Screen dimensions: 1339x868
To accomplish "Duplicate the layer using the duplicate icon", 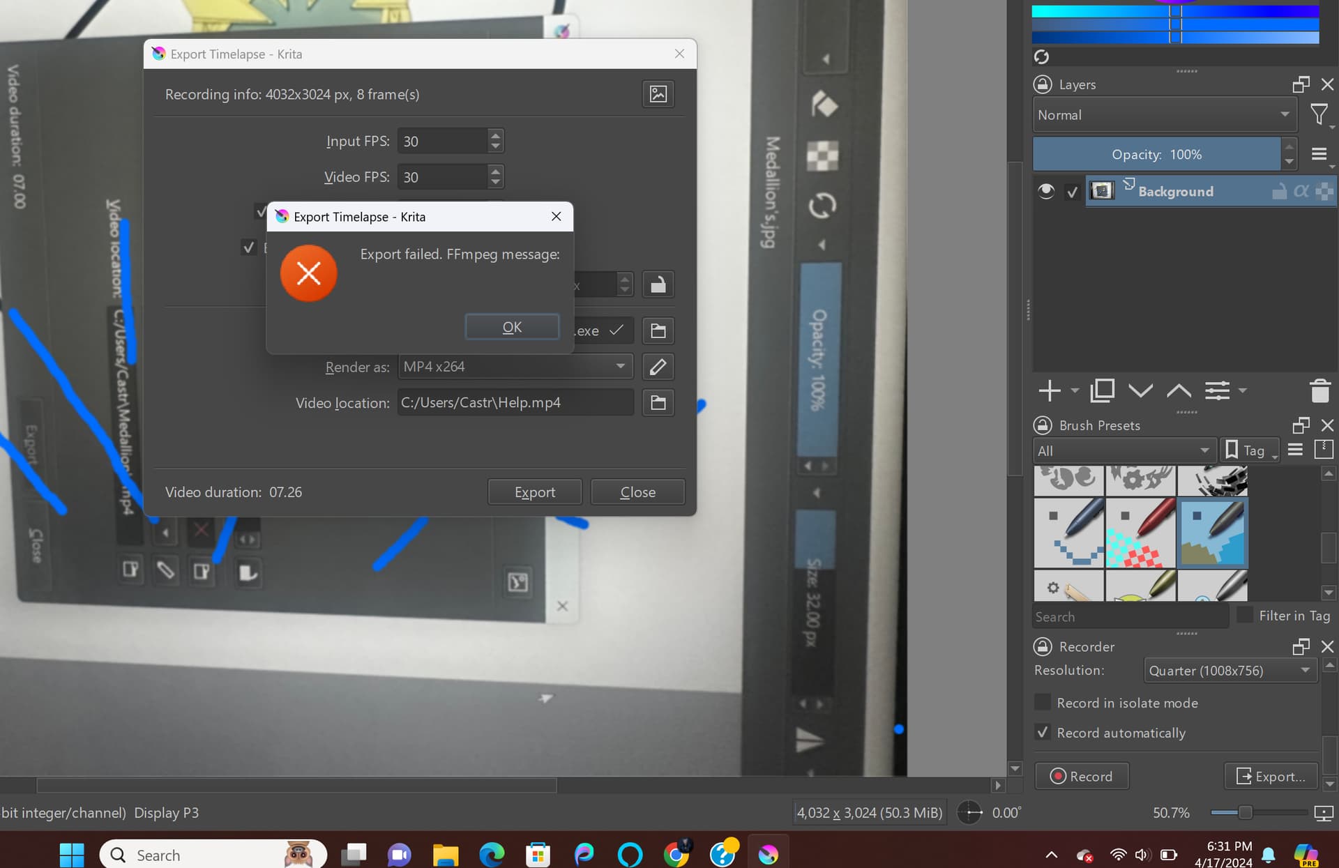I will click(1102, 390).
